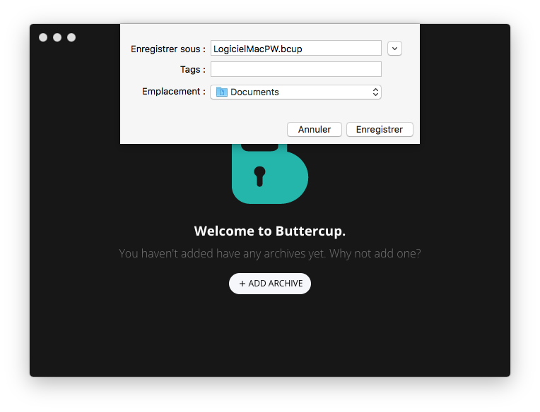Click the 'Welcome to Buttercup.' heading
Screen dimensions: 540x412
(x=270, y=231)
